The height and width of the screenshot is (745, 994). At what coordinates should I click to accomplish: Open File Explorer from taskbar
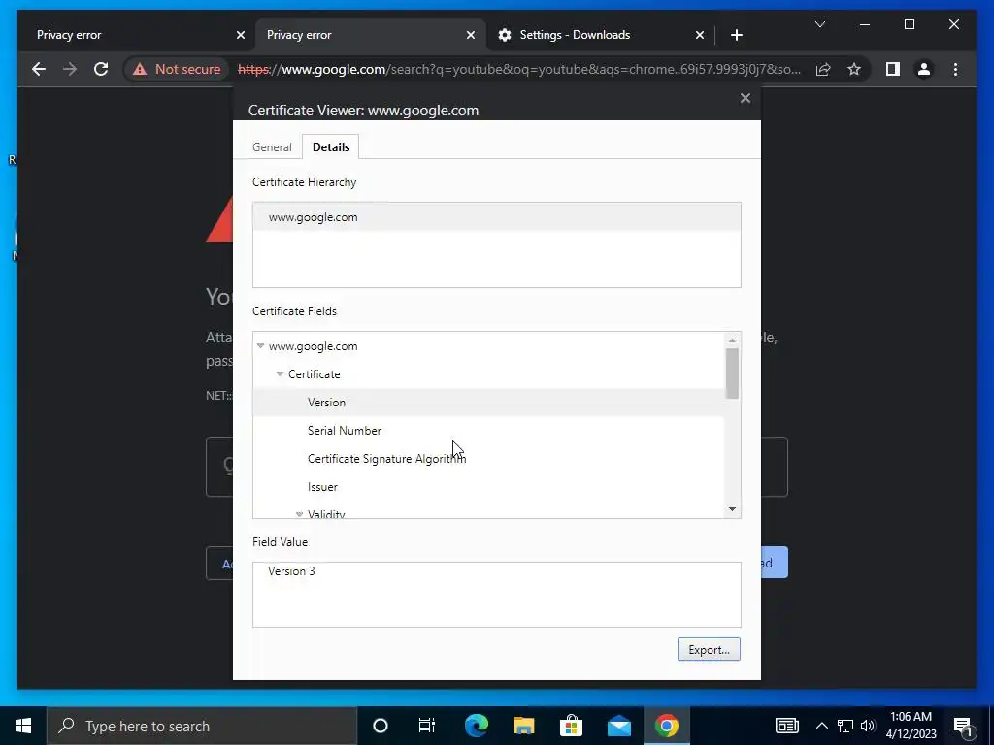(x=523, y=726)
